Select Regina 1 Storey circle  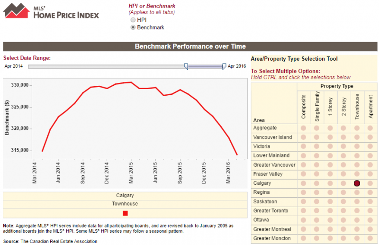(330, 192)
